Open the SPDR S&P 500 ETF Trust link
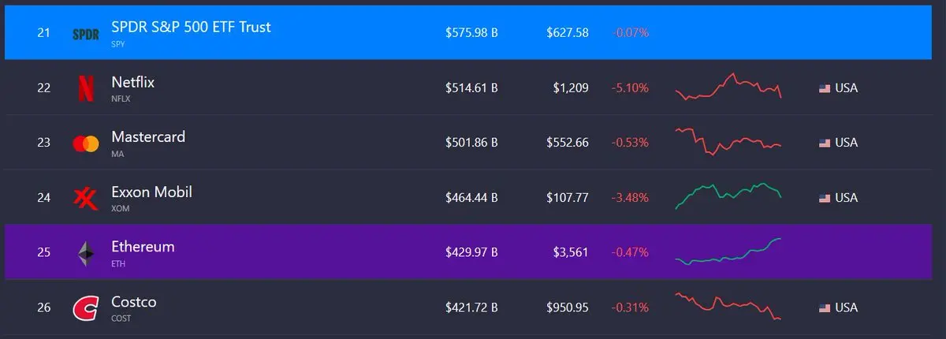 point(191,27)
